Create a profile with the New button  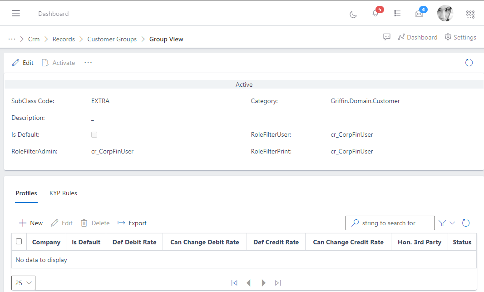pos(30,223)
